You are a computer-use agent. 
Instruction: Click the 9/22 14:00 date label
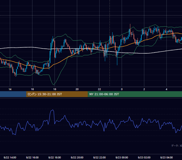(10, 157)
